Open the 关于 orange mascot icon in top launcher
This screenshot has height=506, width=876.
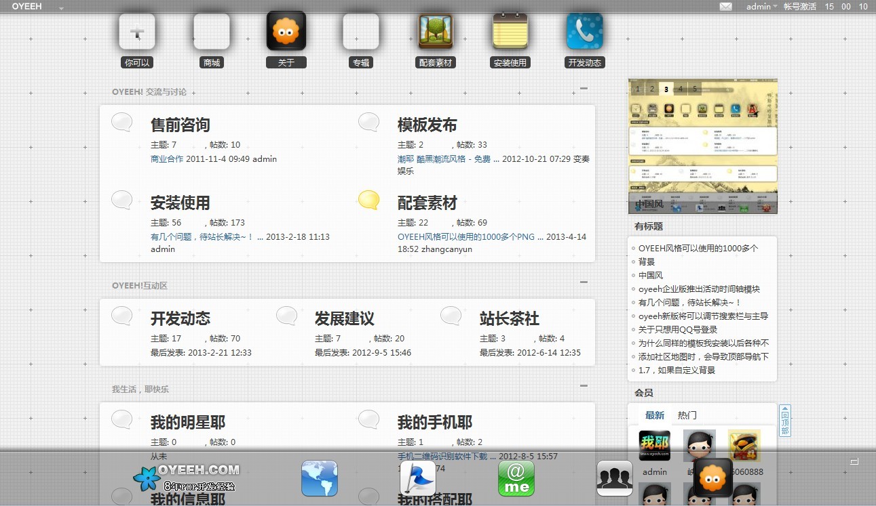click(x=286, y=31)
